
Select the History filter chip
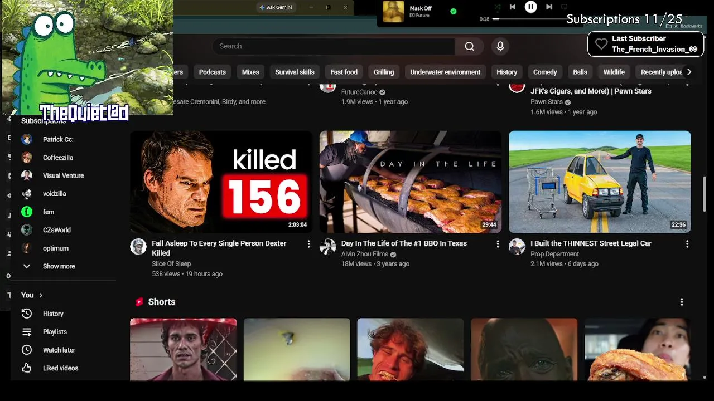point(507,72)
